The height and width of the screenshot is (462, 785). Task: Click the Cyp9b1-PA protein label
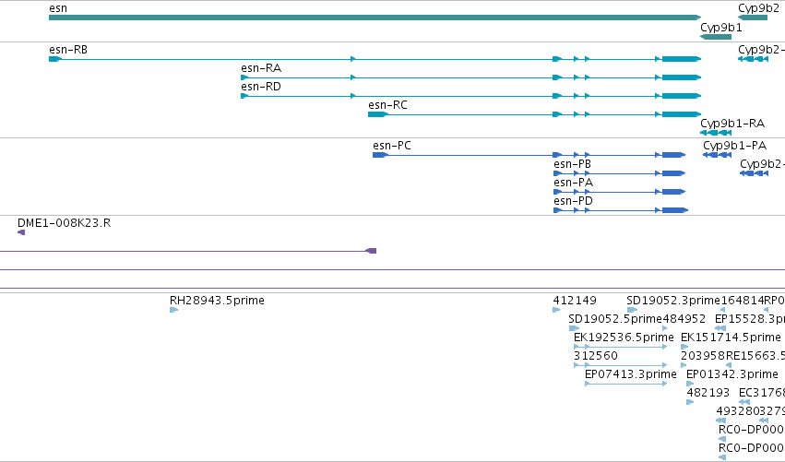pos(734,146)
